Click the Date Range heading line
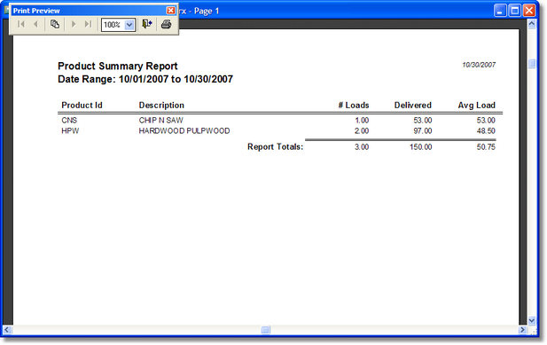 coord(145,79)
